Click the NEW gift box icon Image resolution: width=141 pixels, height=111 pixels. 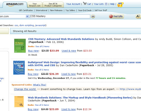[120, 5]
